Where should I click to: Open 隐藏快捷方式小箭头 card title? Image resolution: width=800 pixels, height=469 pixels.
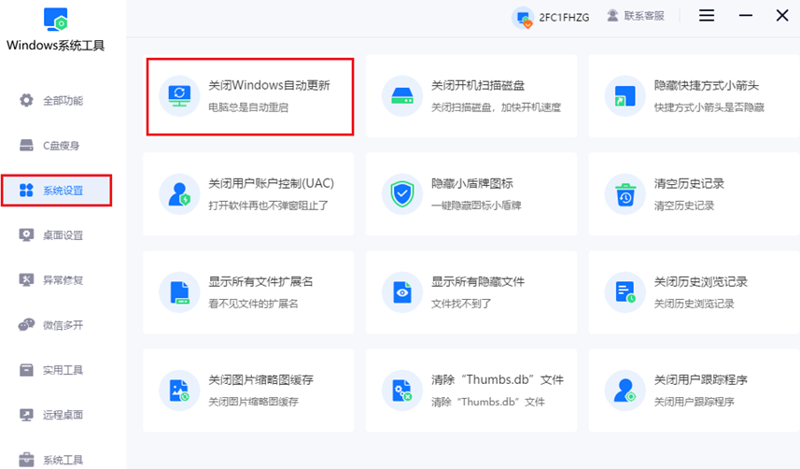point(706,85)
